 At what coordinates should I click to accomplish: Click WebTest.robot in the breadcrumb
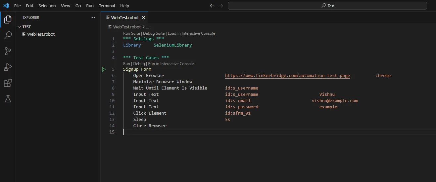tap(127, 27)
